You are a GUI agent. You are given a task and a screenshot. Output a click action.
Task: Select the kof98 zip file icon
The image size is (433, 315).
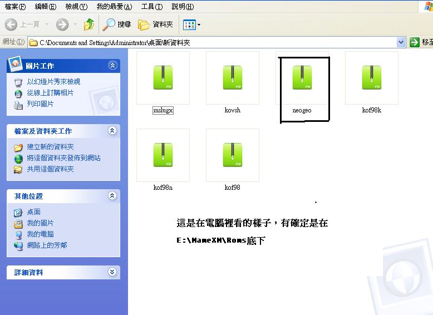point(233,155)
